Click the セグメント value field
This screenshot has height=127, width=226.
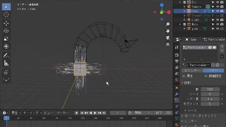point(210,104)
